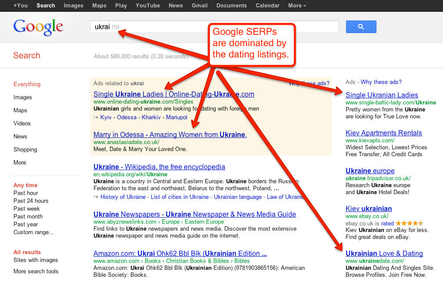Click the en.wikipedia.org/wiki/Ukraine URL text
The image size is (443, 282).
click(130, 174)
